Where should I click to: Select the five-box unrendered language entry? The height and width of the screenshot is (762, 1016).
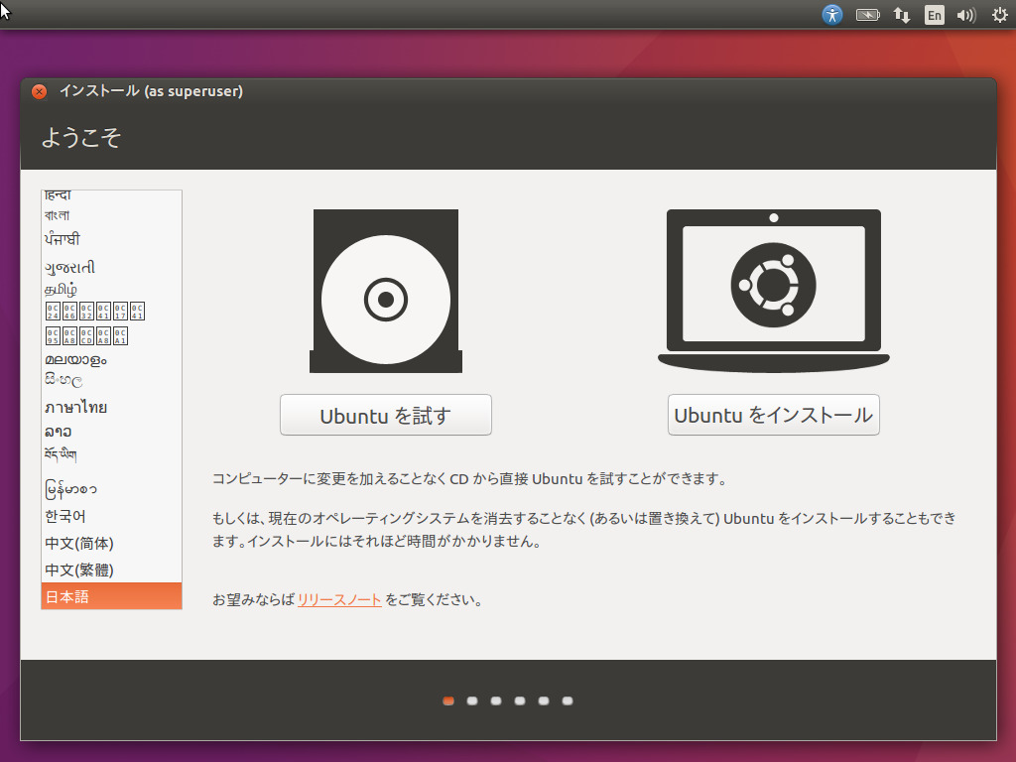coord(111,335)
